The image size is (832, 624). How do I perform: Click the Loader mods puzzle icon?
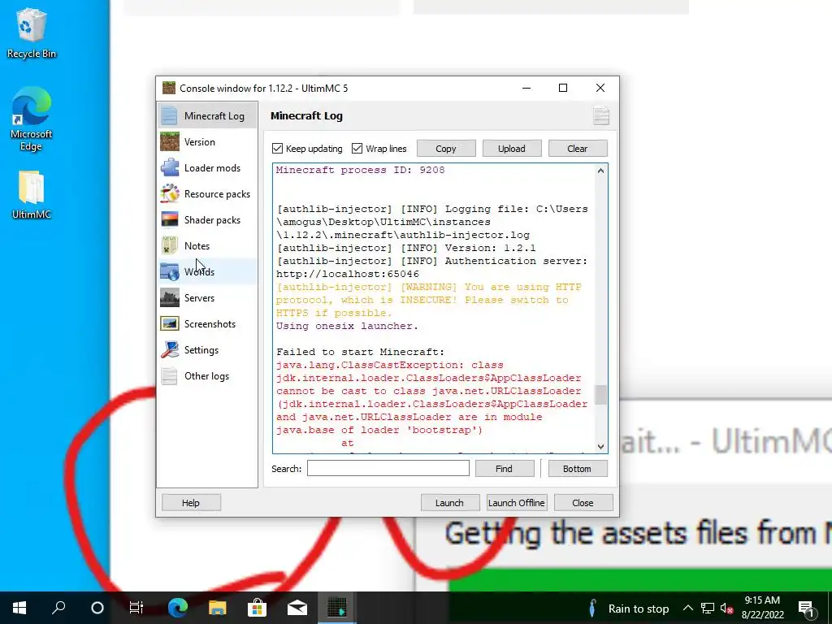(169, 167)
